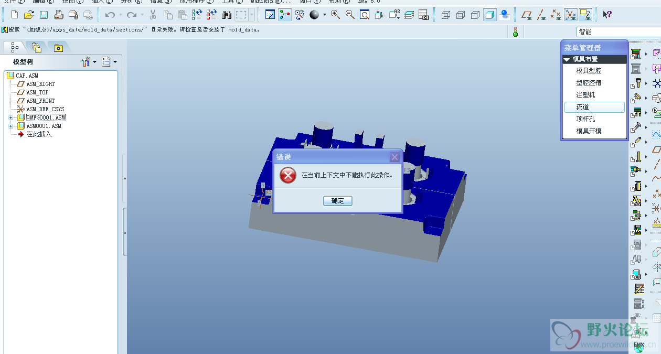Screen dimensions: 661x354
Task: Cut selection with the scissors icon
Action: [x=153, y=15]
